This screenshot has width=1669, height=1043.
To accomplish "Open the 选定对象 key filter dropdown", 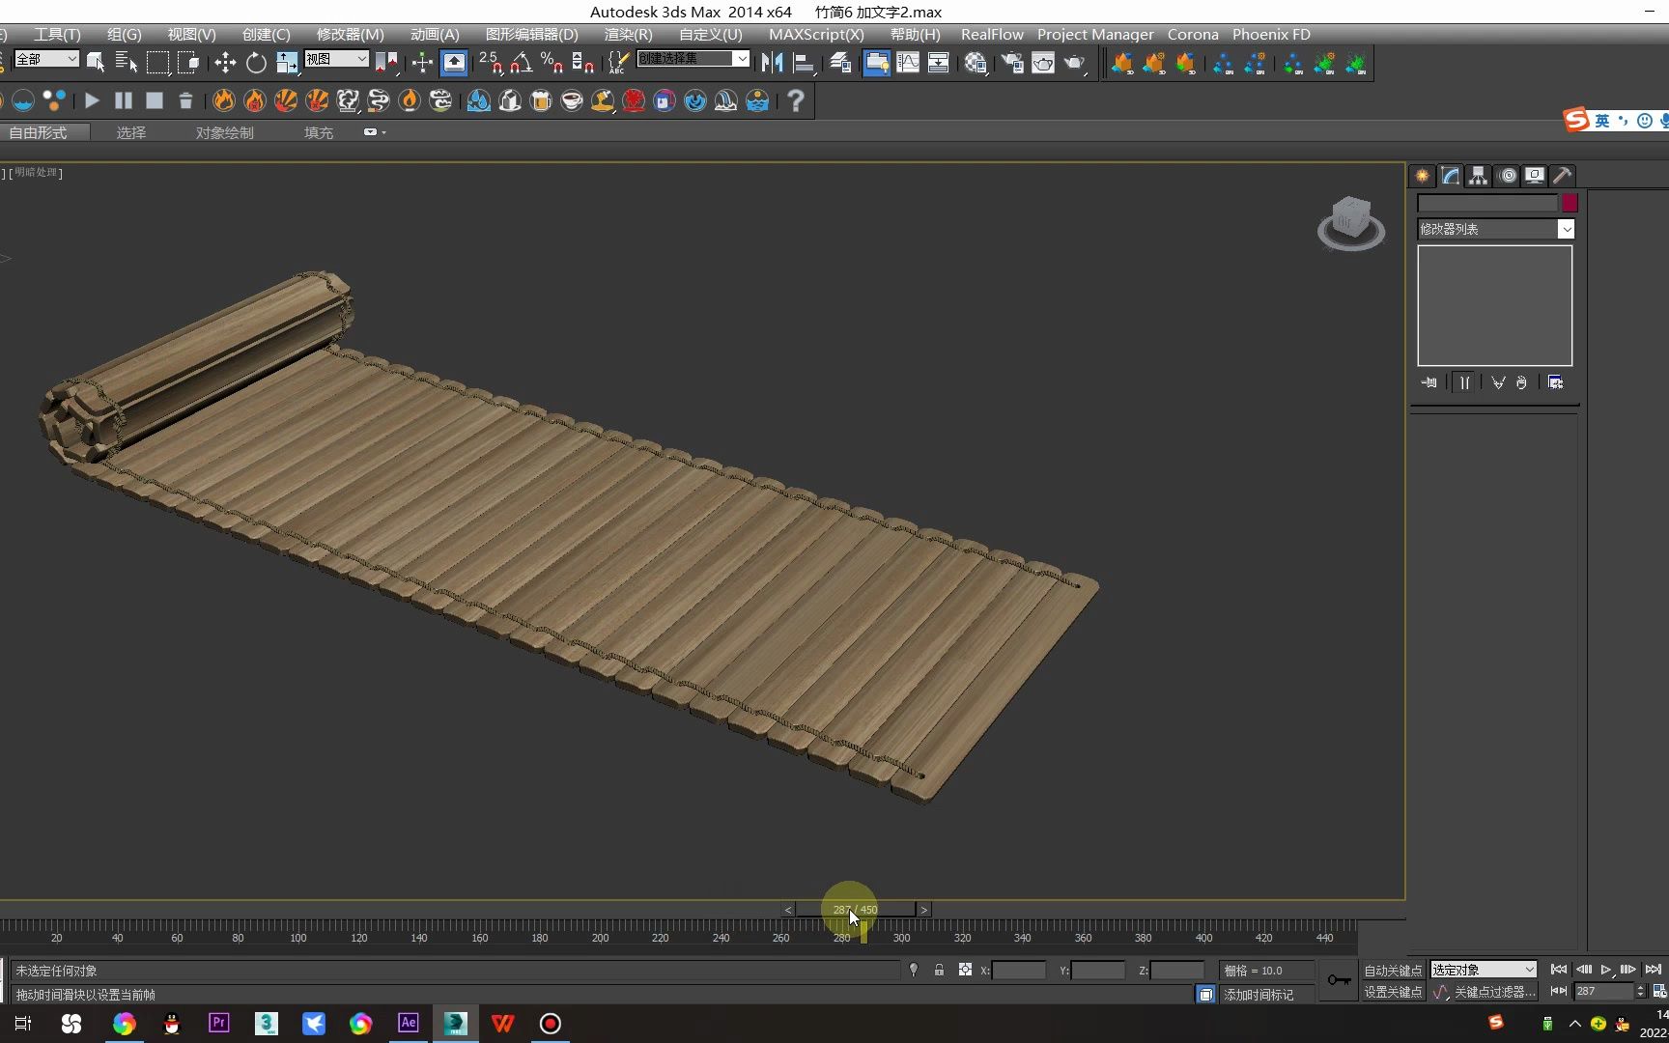I will (1483, 970).
